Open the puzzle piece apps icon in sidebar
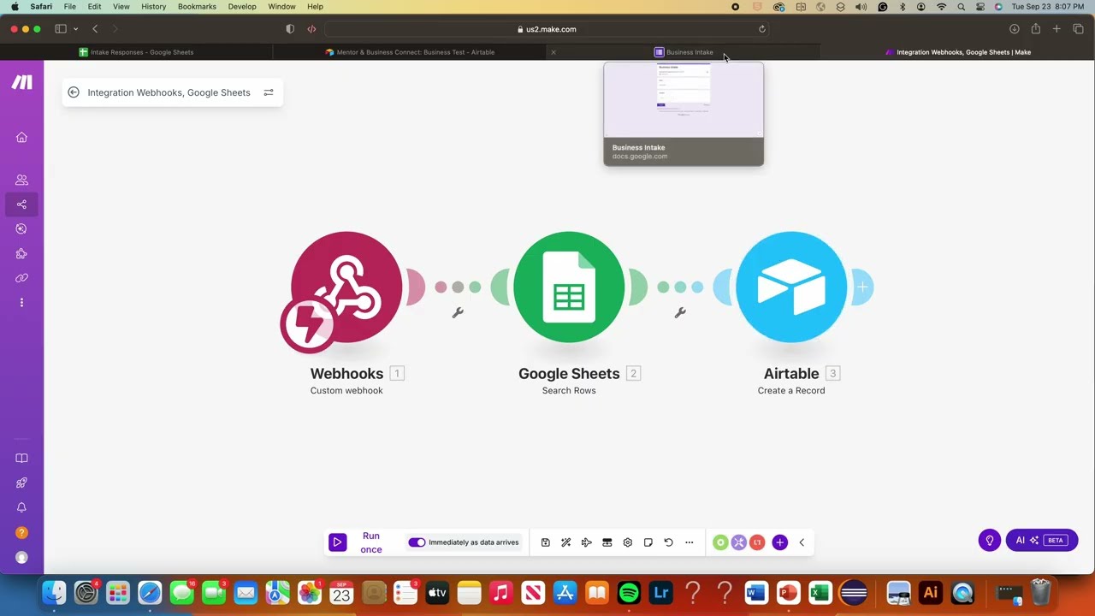The width and height of the screenshot is (1095, 616). click(x=21, y=253)
